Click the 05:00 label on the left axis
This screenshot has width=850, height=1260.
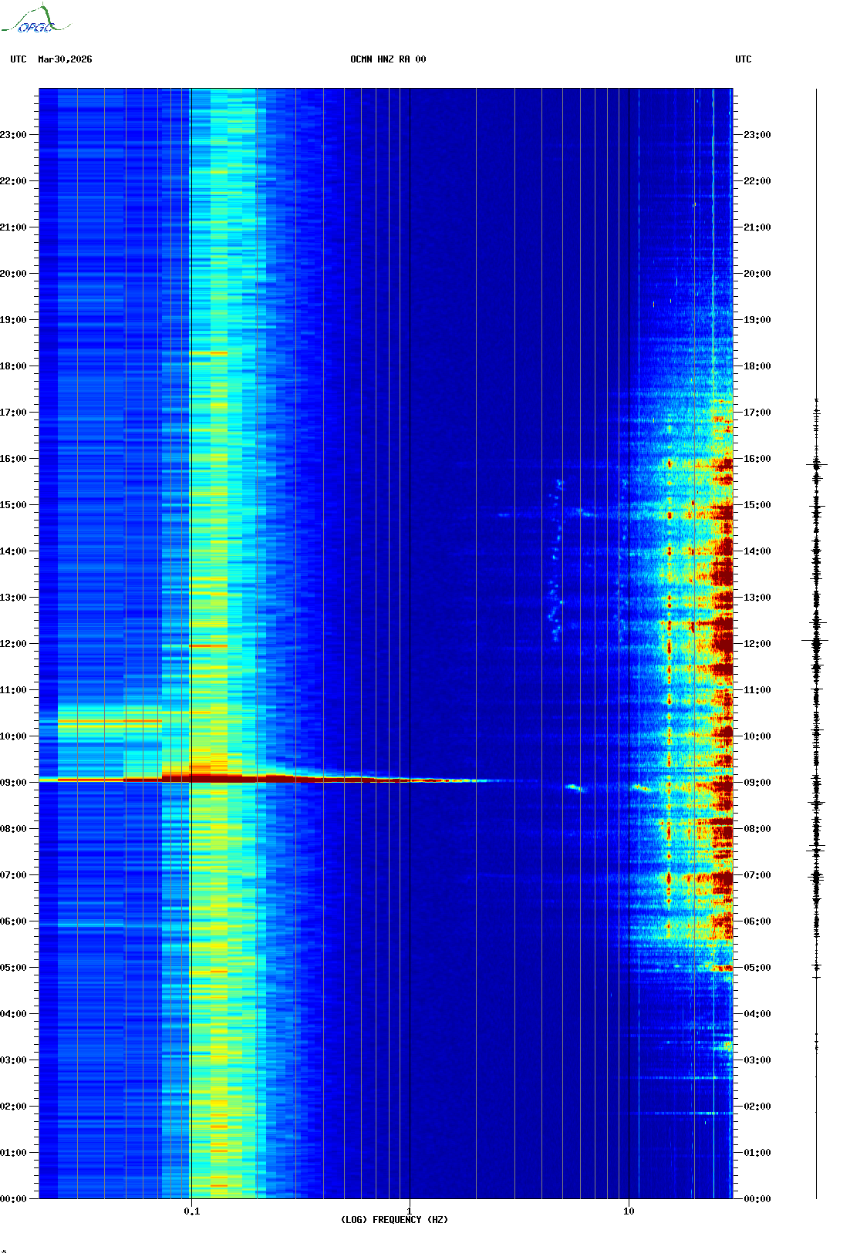(13, 968)
